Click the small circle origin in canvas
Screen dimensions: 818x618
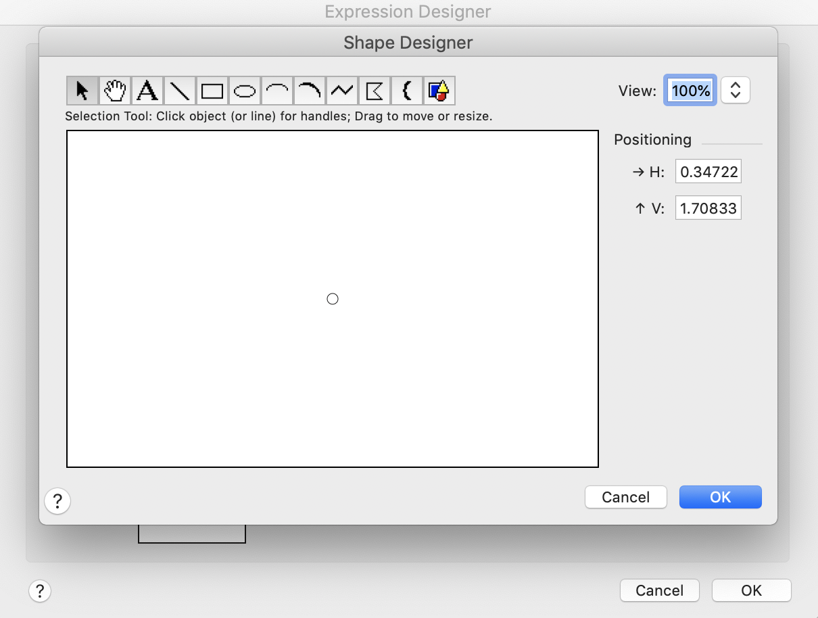pyautogui.click(x=333, y=299)
